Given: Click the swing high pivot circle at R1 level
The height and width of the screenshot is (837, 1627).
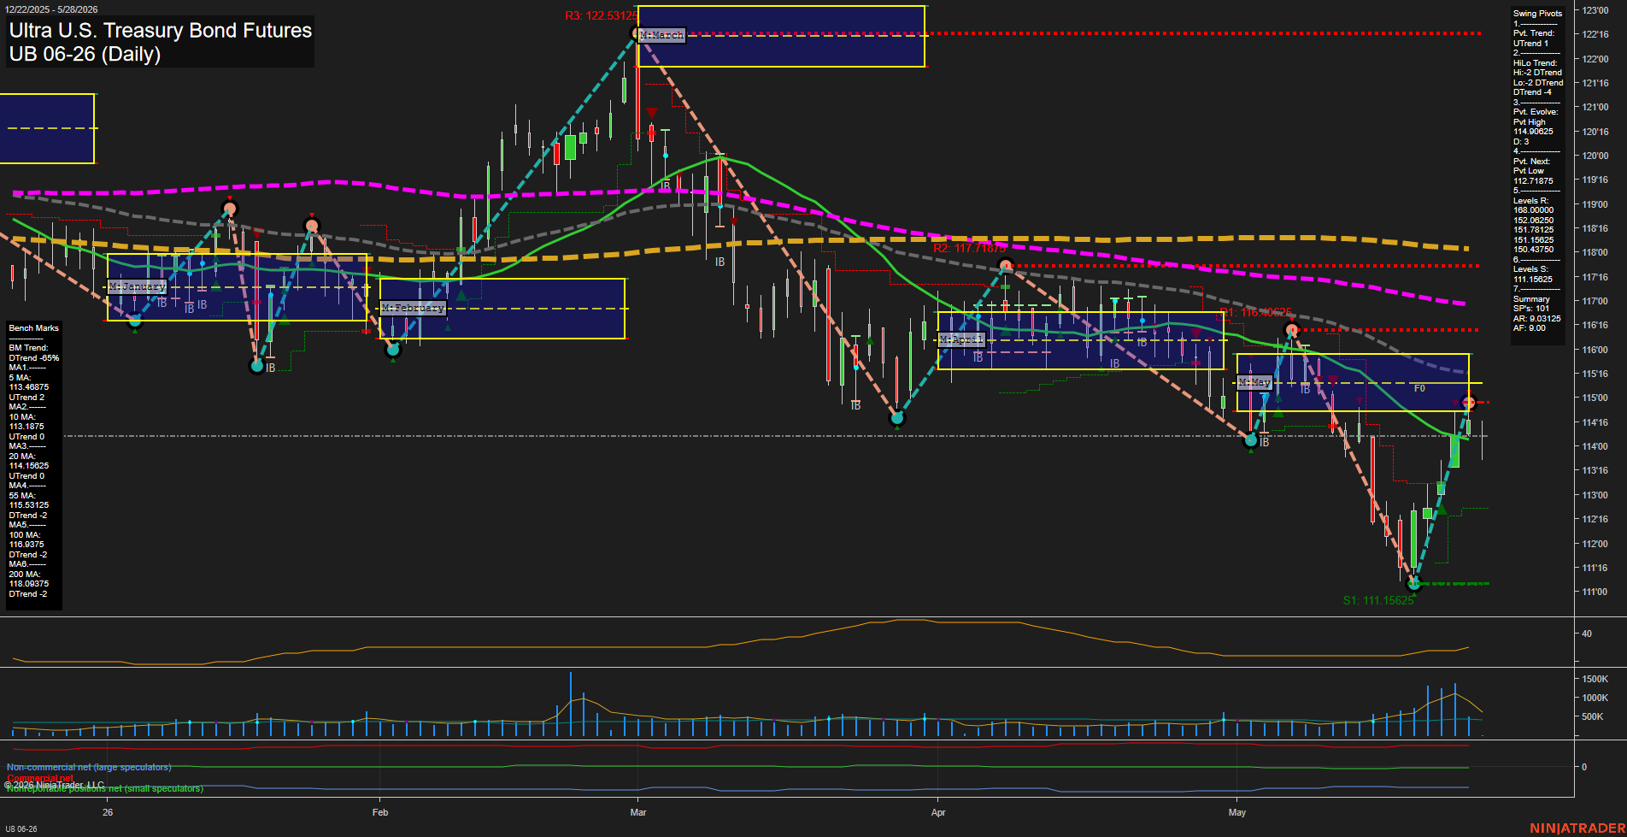Looking at the screenshot, I should click(1291, 329).
